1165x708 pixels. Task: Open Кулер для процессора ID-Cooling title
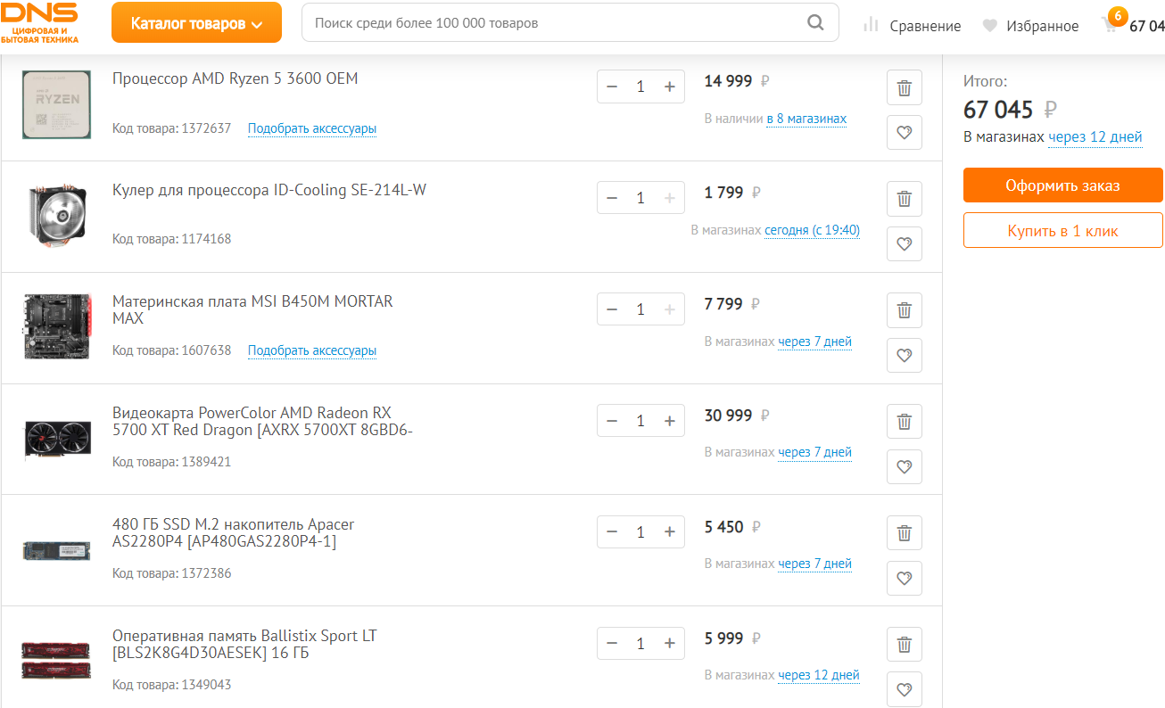coord(269,190)
